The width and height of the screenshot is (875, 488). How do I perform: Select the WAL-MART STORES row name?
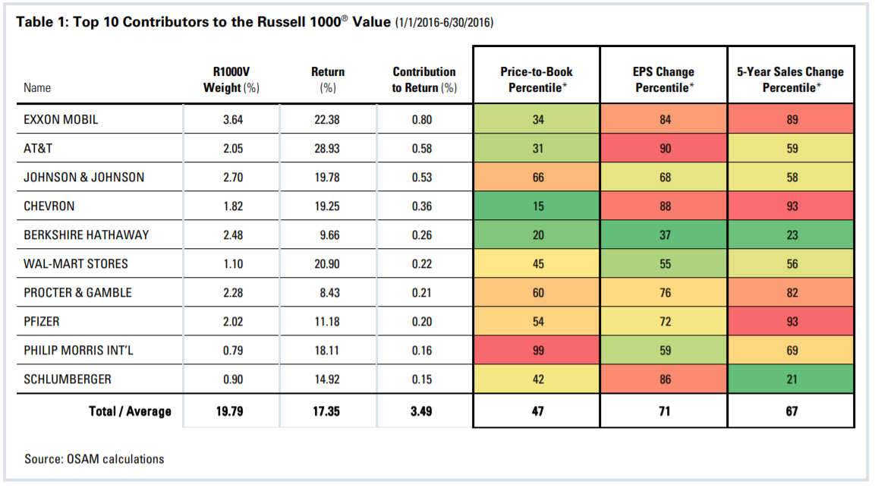click(x=75, y=263)
